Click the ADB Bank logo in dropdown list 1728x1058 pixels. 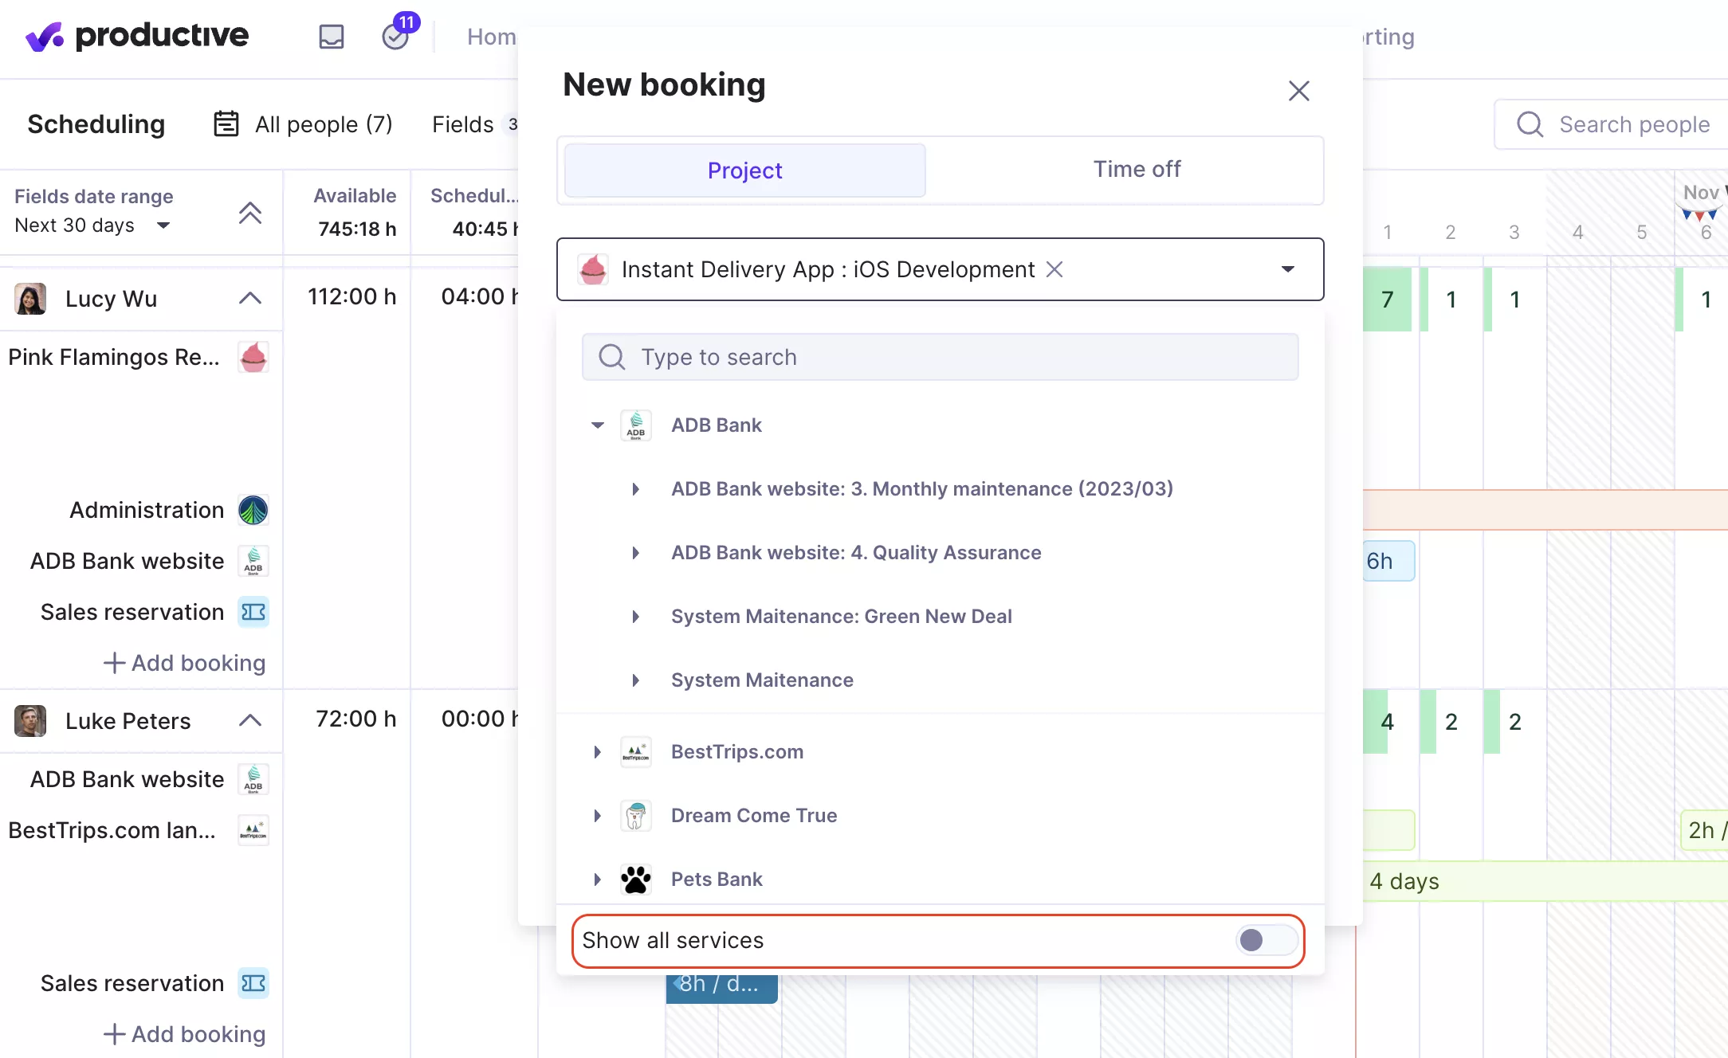click(x=636, y=425)
